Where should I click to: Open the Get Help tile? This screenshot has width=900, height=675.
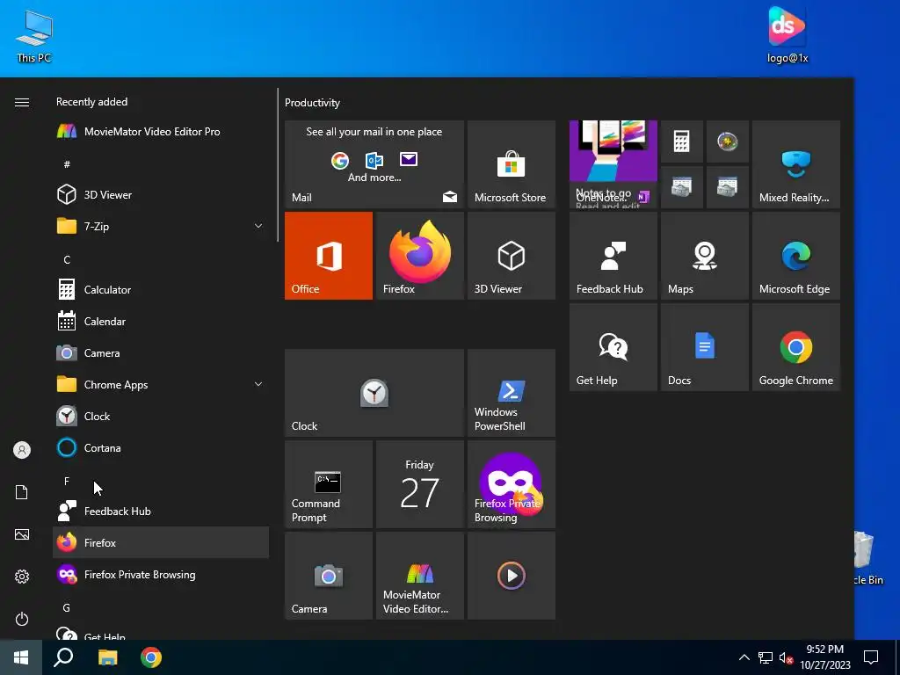(x=613, y=347)
